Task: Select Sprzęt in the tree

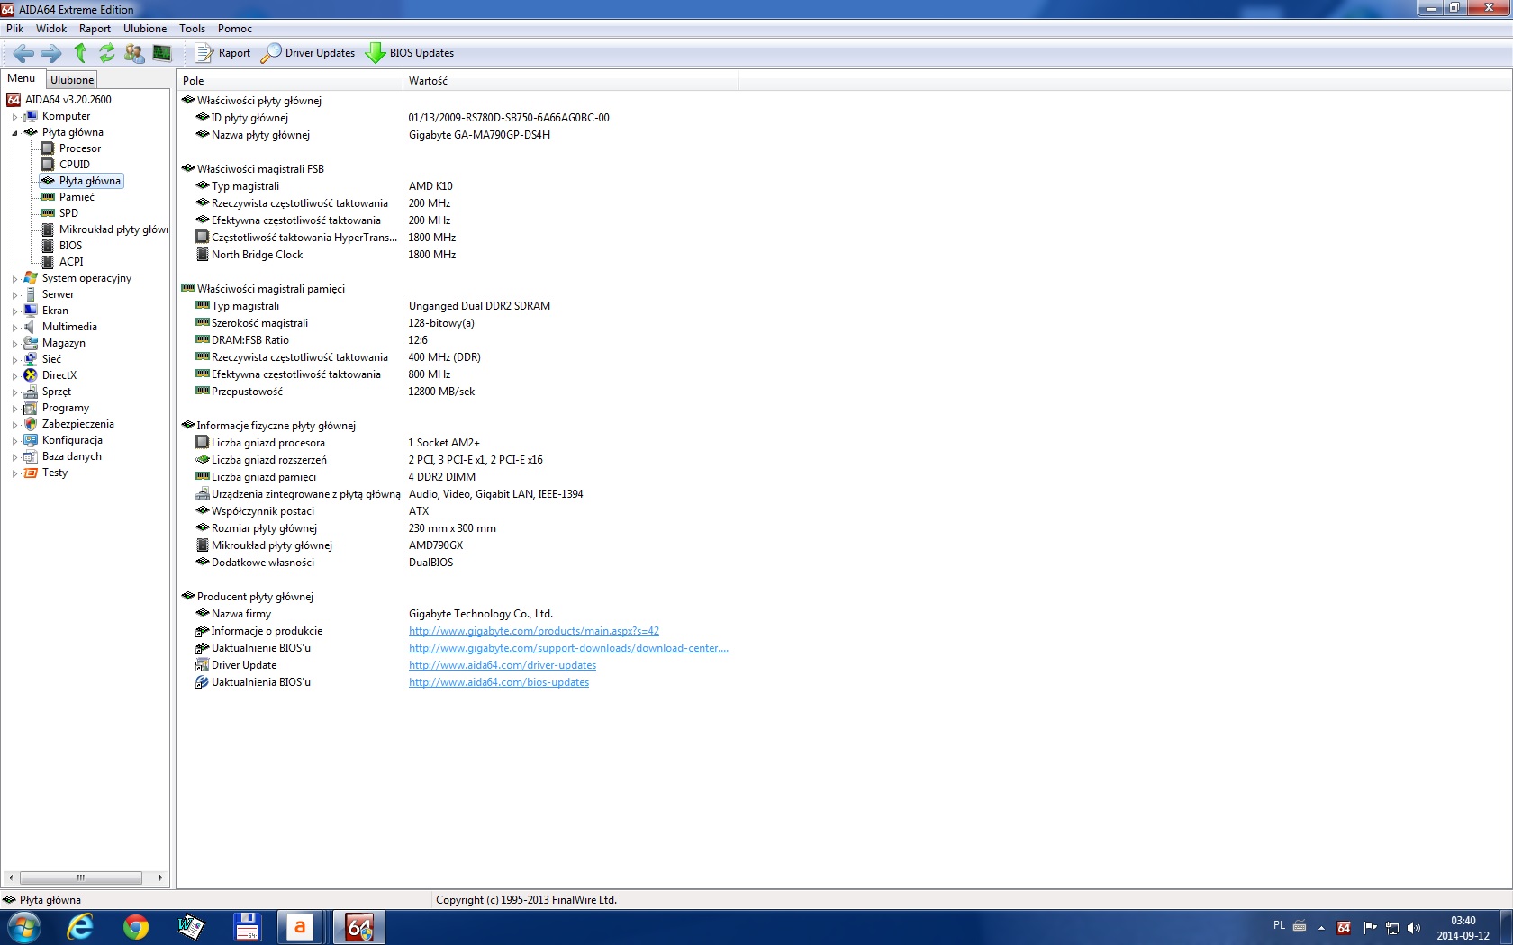Action: [57, 391]
